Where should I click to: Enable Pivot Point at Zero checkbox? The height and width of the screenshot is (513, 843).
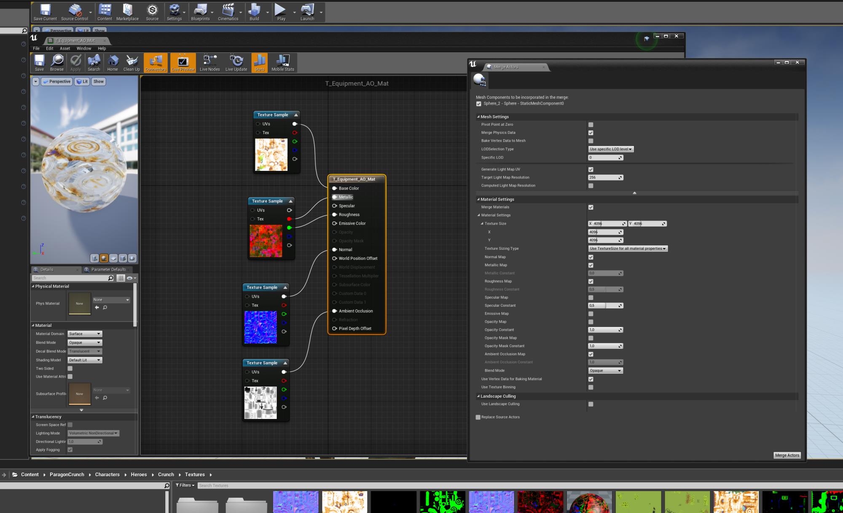(591, 124)
